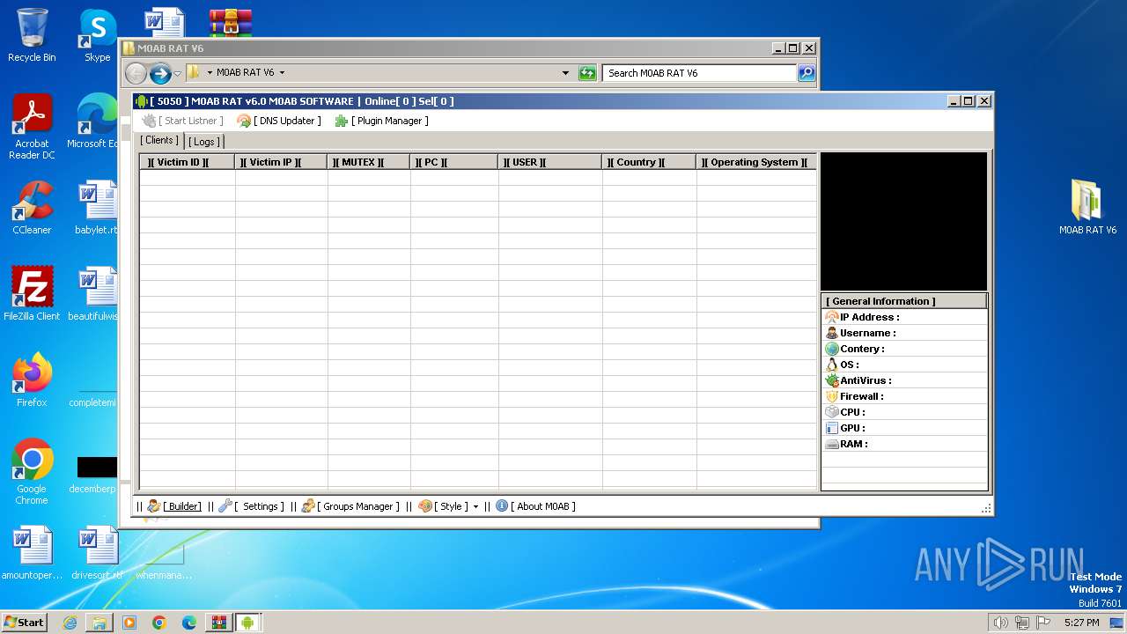Click the WinRAR taskbar icon
Screen dimensions: 1127x634
coord(218,623)
